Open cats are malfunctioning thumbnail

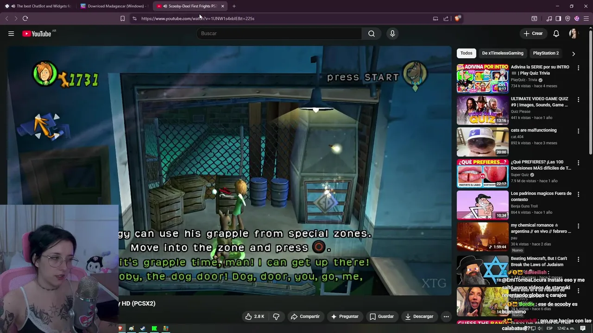tap(483, 142)
